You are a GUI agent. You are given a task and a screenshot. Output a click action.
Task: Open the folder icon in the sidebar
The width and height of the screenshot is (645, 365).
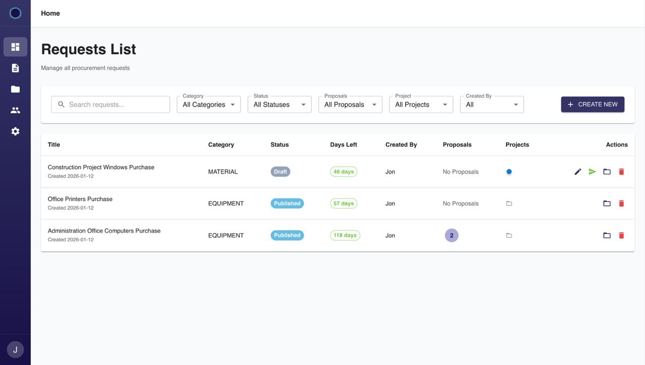[15, 89]
